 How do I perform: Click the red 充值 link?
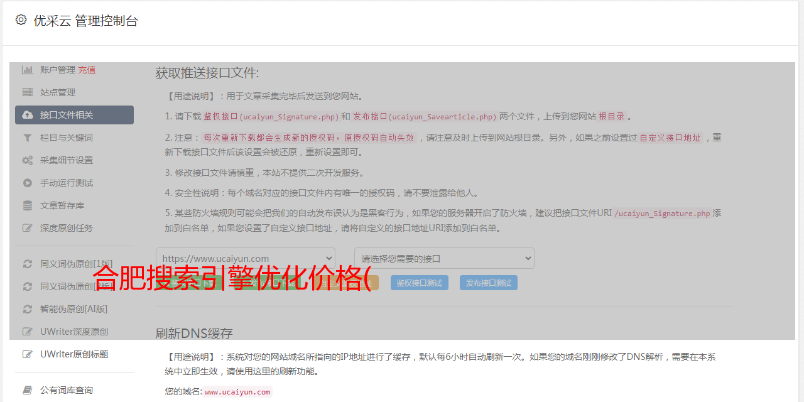[87, 70]
